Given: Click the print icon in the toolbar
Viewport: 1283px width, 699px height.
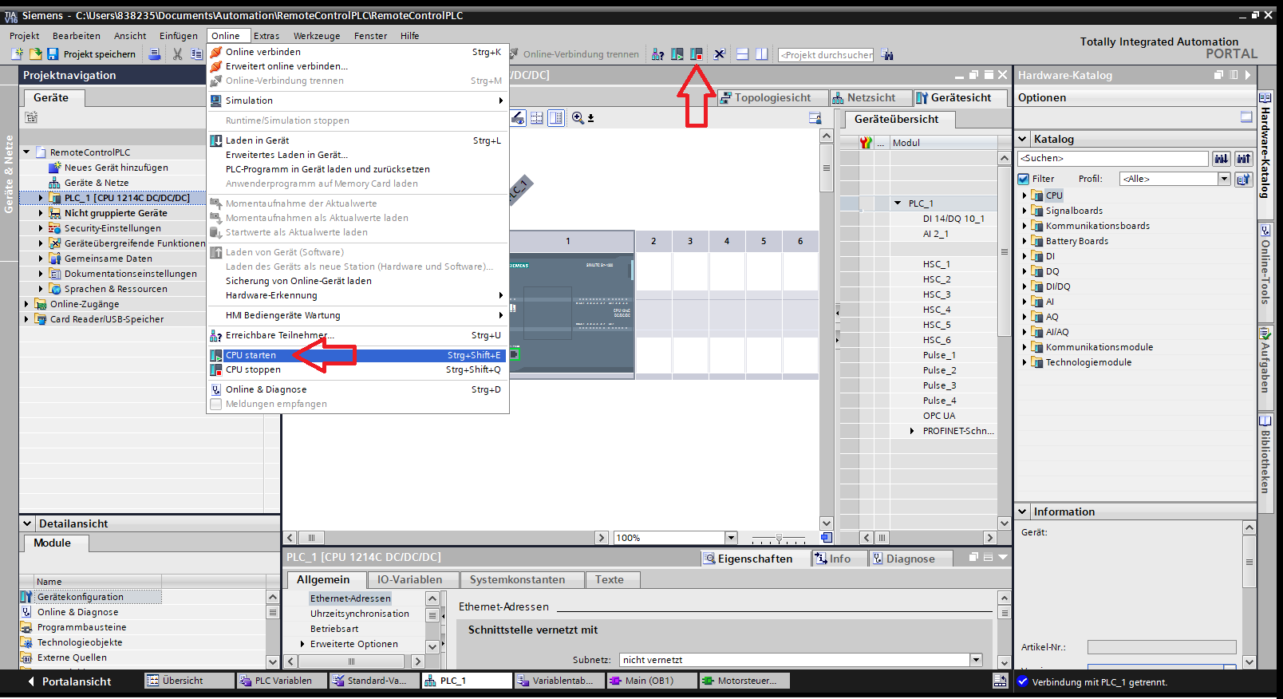Looking at the screenshot, I should 155,54.
